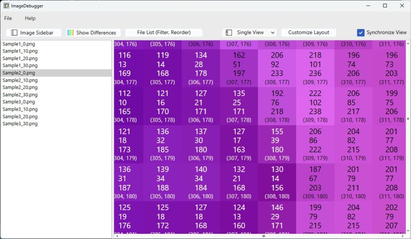Toggle the Synchronize View checkbox
Image resolution: width=411 pixels, height=239 pixels.
tap(360, 33)
